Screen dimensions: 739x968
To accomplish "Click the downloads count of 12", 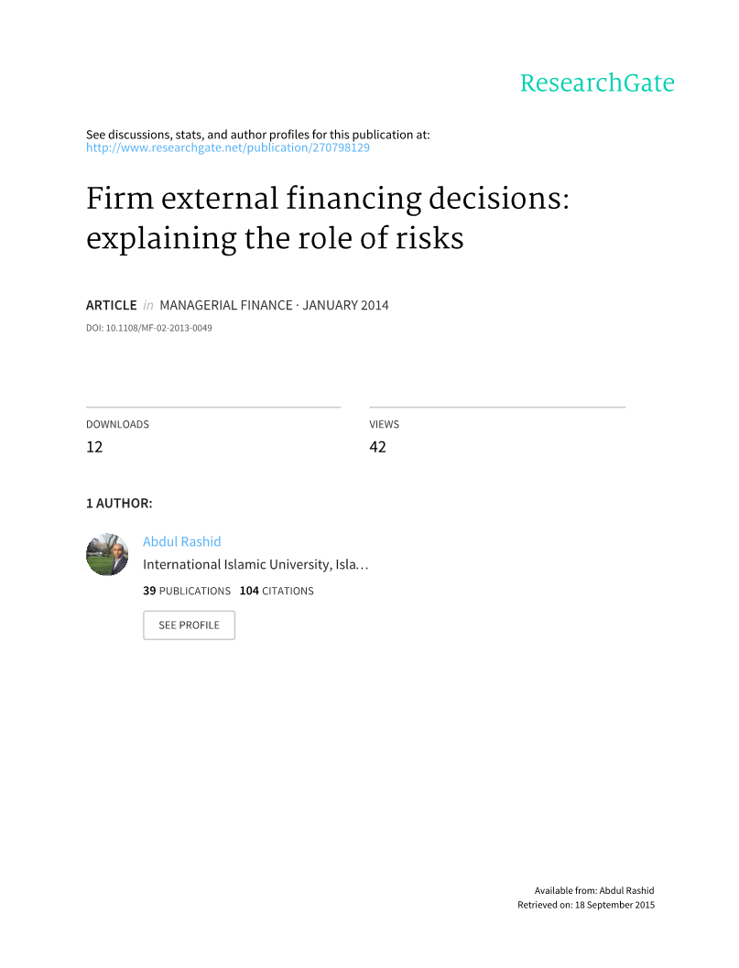I will click(x=94, y=447).
